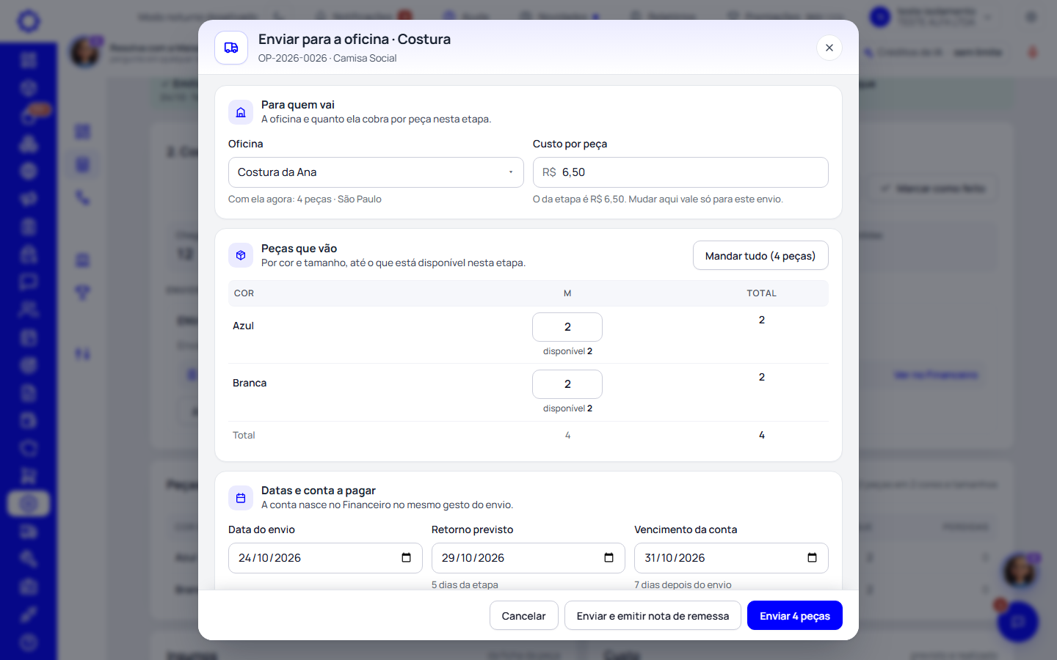Click the Custo por peça input field
Image resolution: width=1057 pixels, height=660 pixels.
[680, 172]
